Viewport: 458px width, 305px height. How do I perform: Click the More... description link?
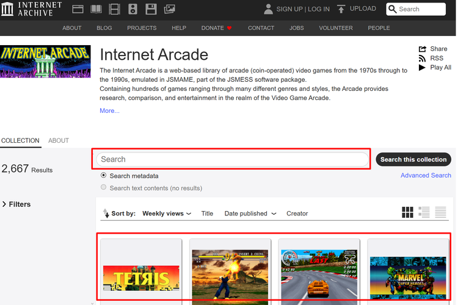pos(109,110)
